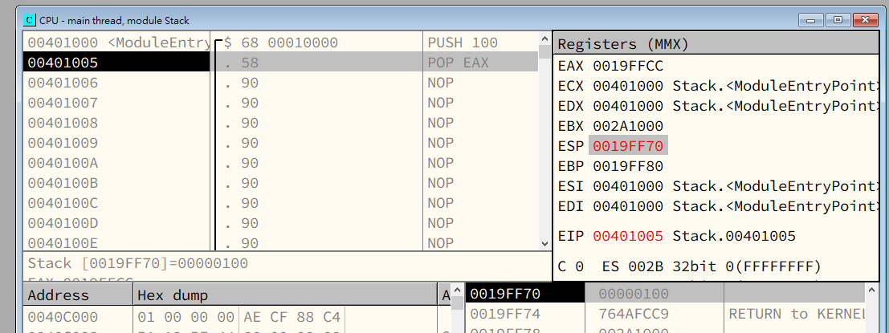Viewport: 889px width, 333px height.
Task: Click the Address column header in dump
Action: pos(76,294)
